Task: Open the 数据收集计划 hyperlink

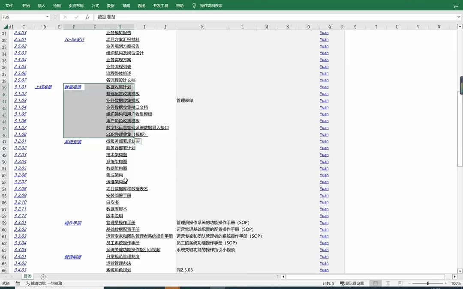Action: 119,87
